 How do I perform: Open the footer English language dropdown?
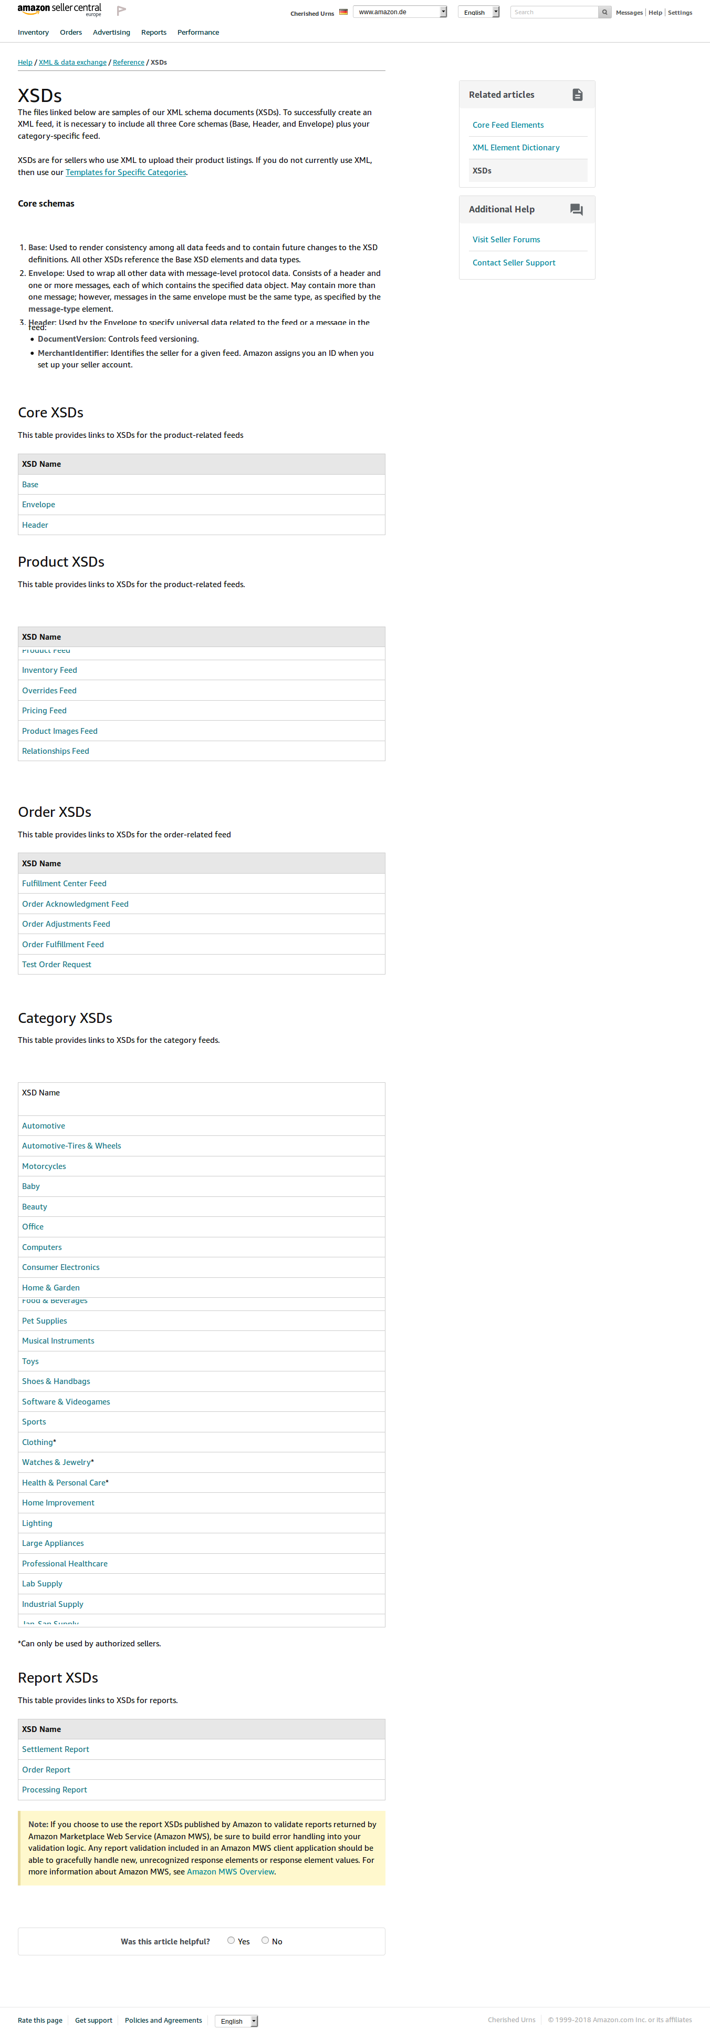(x=236, y=2021)
